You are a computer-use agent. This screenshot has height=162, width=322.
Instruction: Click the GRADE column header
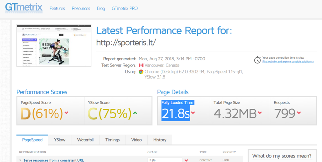pos(152,152)
